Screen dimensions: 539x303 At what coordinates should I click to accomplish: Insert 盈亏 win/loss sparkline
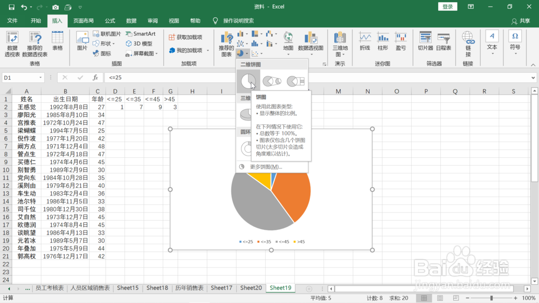point(401,41)
